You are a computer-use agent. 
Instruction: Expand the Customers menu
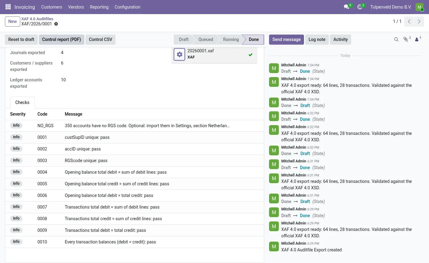[x=52, y=7]
